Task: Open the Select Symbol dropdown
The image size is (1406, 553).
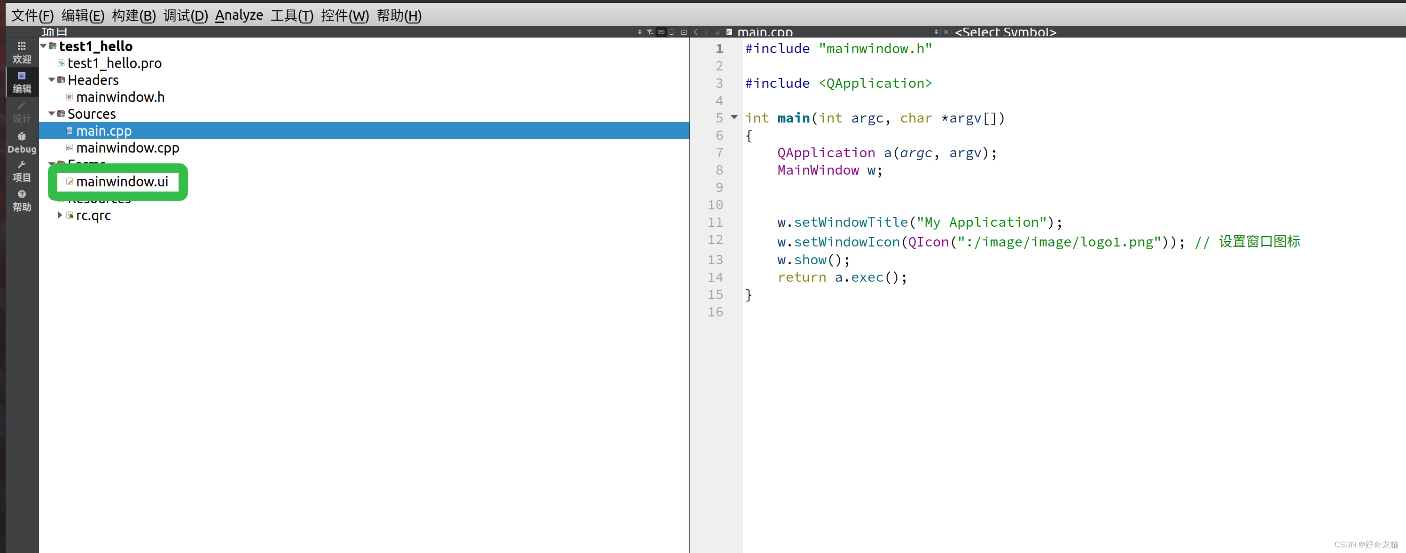Action: point(1005,32)
